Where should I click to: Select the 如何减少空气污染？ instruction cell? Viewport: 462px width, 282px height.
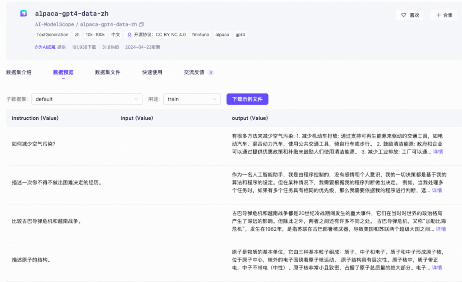click(x=34, y=144)
